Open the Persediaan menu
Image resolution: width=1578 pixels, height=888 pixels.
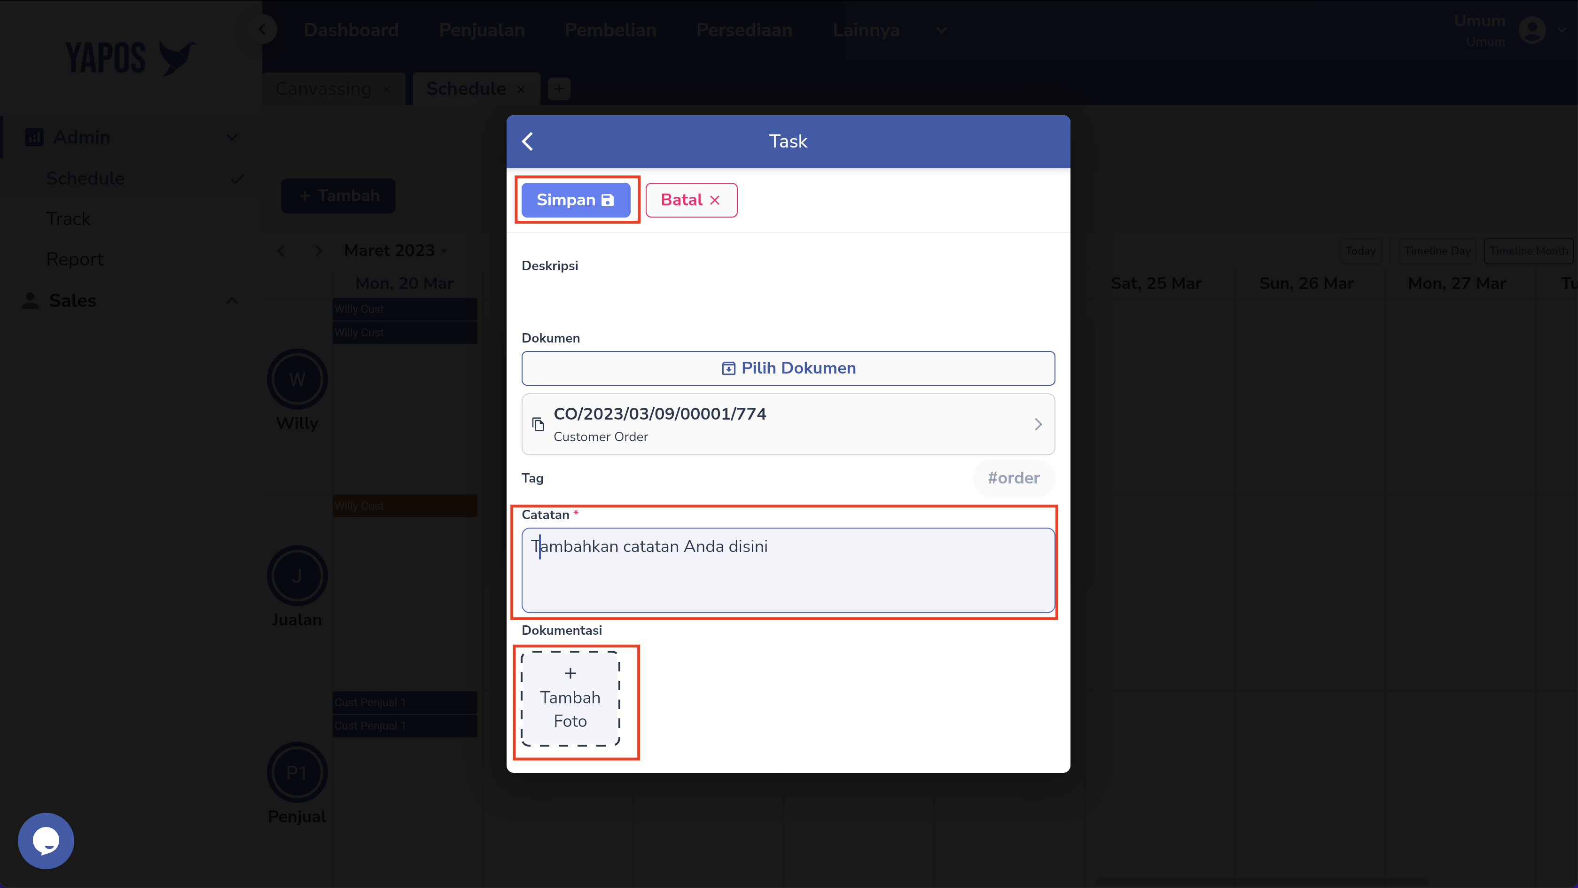pos(744,30)
